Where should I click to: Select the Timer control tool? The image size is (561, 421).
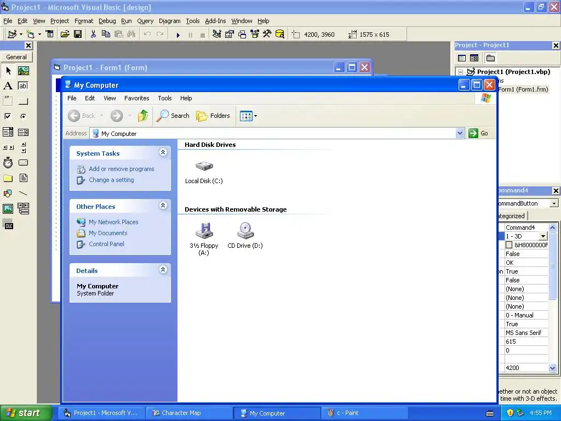[8, 162]
